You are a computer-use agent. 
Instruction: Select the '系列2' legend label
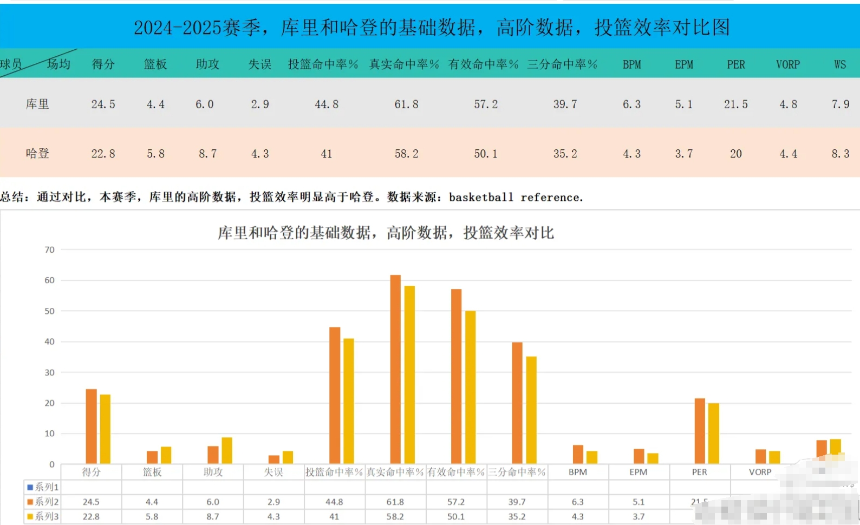47,502
